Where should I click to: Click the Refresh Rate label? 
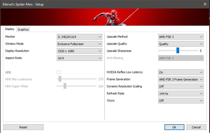coord(115,93)
